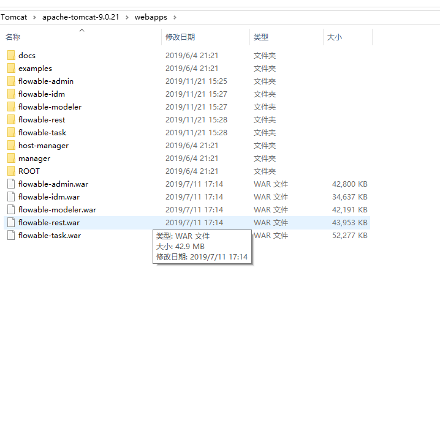Sort by the 修改日期 column header
This screenshot has width=440, height=426.
tap(180, 37)
